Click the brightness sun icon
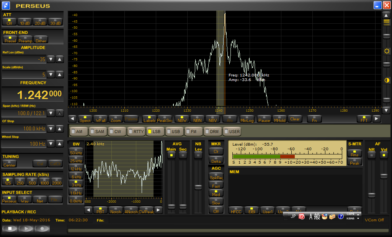 pyautogui.click(x=387, y=51)
